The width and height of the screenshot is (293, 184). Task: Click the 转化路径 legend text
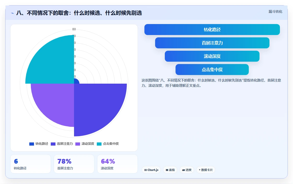(x=42, y=144)
